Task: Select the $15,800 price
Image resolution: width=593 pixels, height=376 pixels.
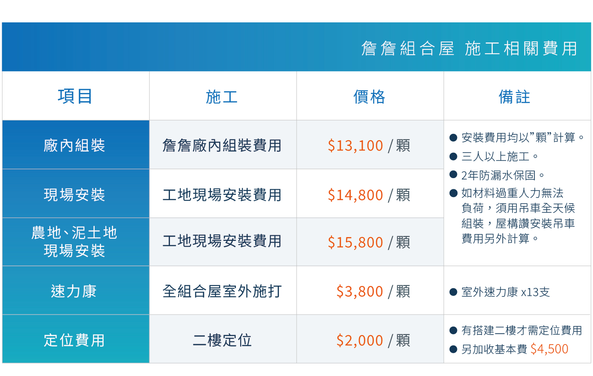Action: [x=355, y=242]
